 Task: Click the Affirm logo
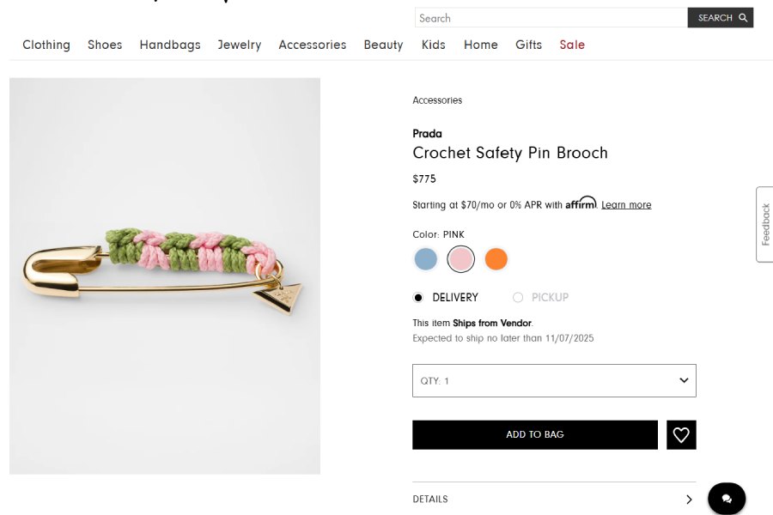tap(581, 203)
